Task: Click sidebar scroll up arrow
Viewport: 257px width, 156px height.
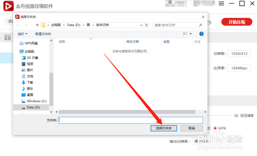Action: pyautogui.click(x=51, y=40)
